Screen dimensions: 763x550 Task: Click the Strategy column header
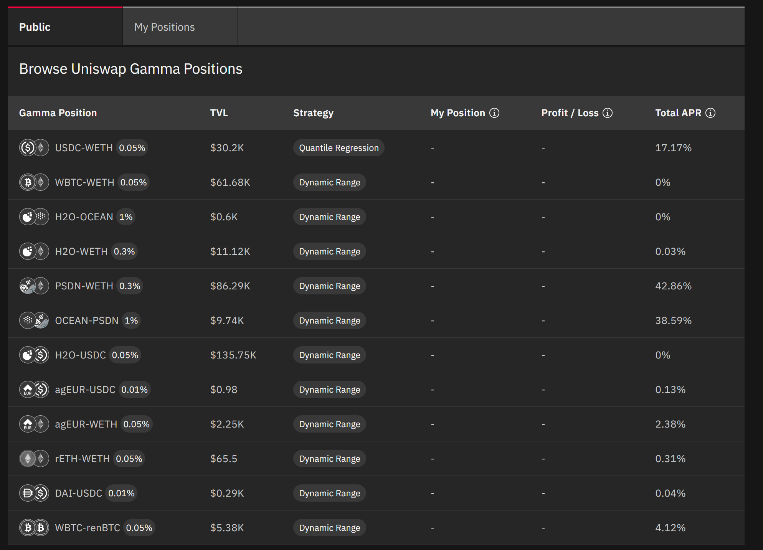pyautogui.click(x=314, y=113)
